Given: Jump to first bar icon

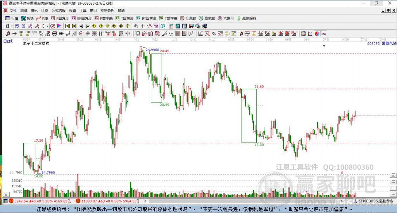Looking at the screenshot, I should pyautogui.click(x=67, y=26).
